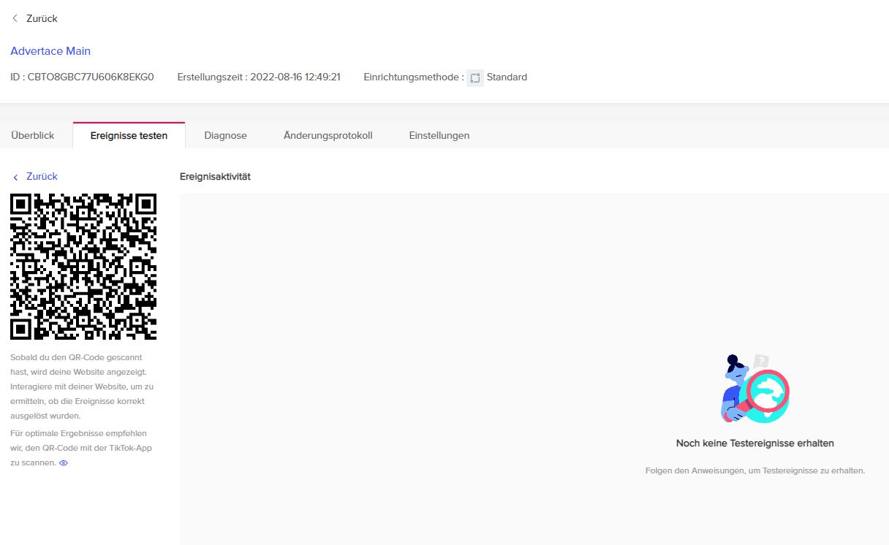Go to the Einstellungen tab
889x545 pixels.
tap(439, 135)
